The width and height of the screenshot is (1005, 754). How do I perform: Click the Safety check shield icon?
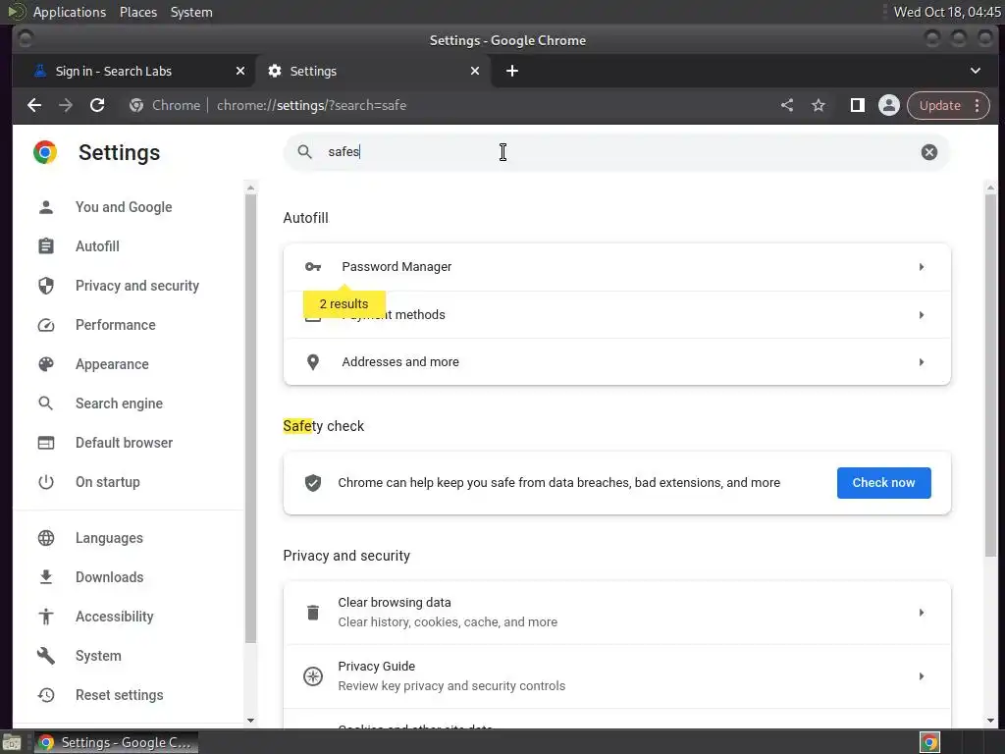(x=313, y=483)
